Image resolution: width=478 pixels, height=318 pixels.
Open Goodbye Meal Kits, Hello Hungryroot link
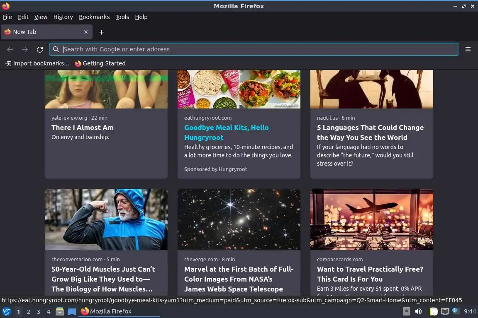226,132
